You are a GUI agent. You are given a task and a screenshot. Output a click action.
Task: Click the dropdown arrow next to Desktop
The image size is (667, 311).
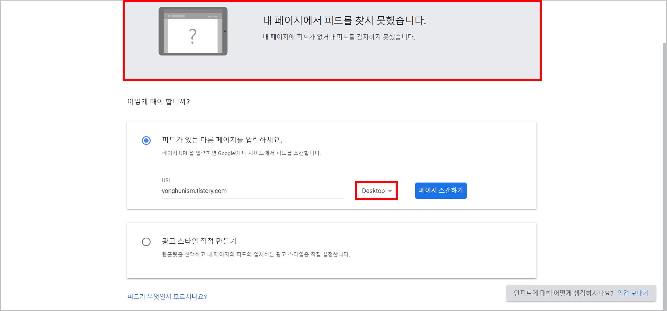pyautogui.click(x=390, y=191)
